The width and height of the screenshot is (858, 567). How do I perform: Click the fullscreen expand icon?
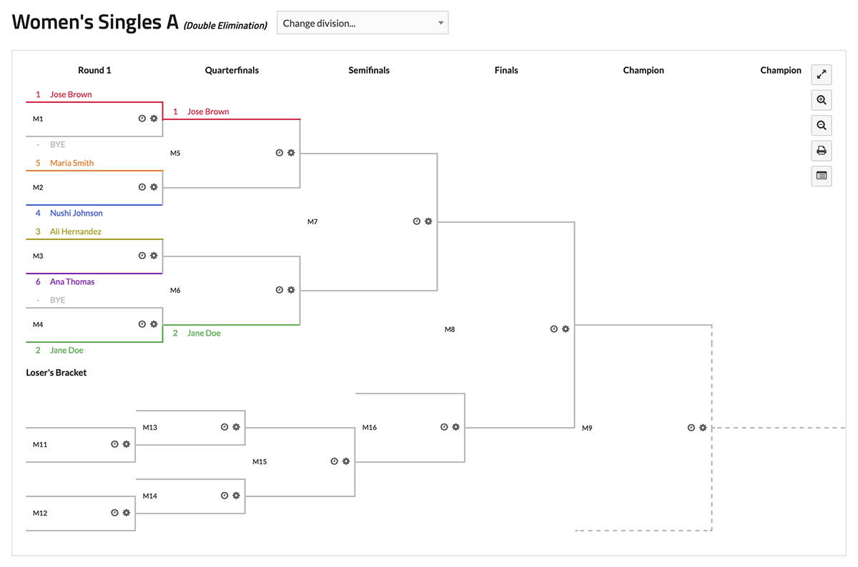pos(822,74)
